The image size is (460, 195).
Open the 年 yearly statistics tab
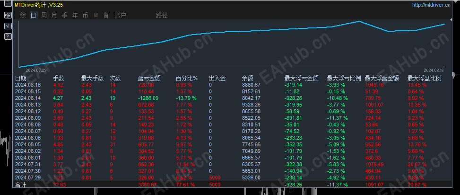[75, 15]
